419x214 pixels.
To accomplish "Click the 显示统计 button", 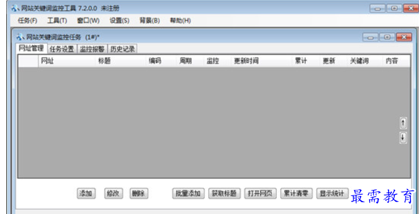I will 332,194.
